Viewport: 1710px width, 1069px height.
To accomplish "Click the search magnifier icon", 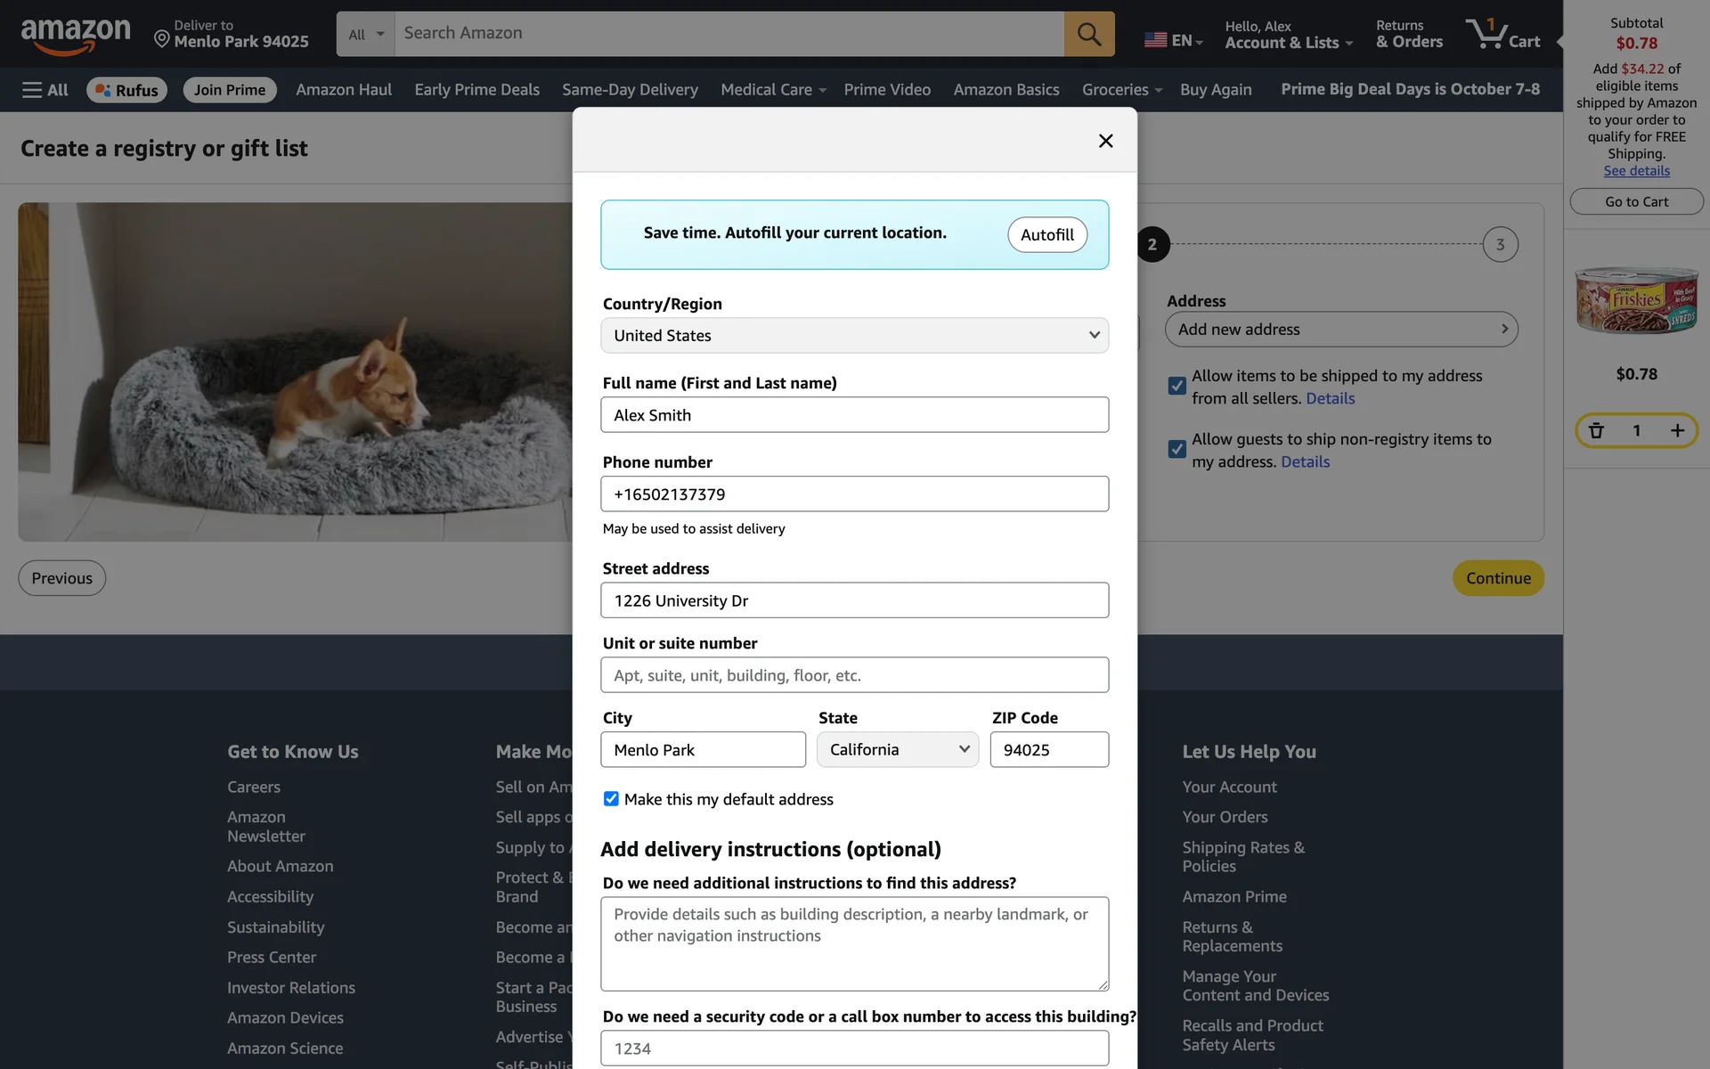I will point(1088,34).
